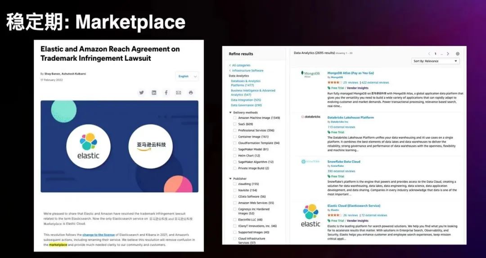Check the Supported Images publisher filter
This screenshot has width=486, height=258.
(x=235, y=232)
